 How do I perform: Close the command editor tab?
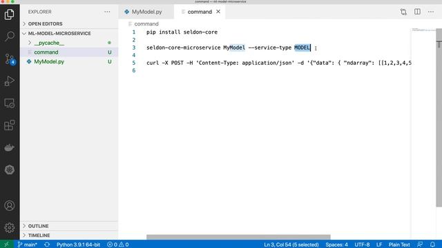tap(218, 12)
